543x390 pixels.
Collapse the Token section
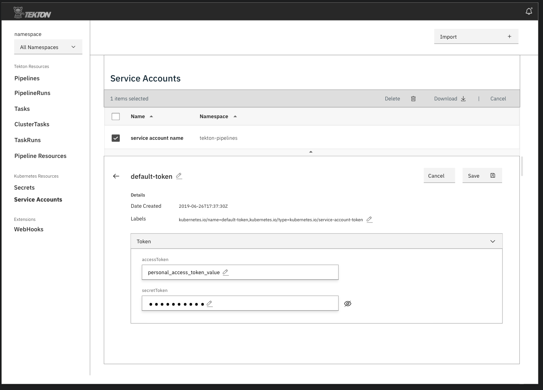click(x=492, y=241)
